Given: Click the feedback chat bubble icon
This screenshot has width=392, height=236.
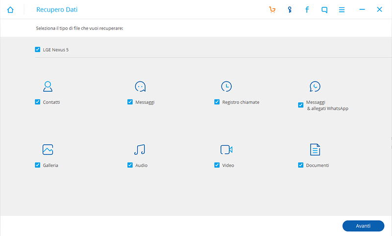Looking at the screenshot, I should [324, 10].
